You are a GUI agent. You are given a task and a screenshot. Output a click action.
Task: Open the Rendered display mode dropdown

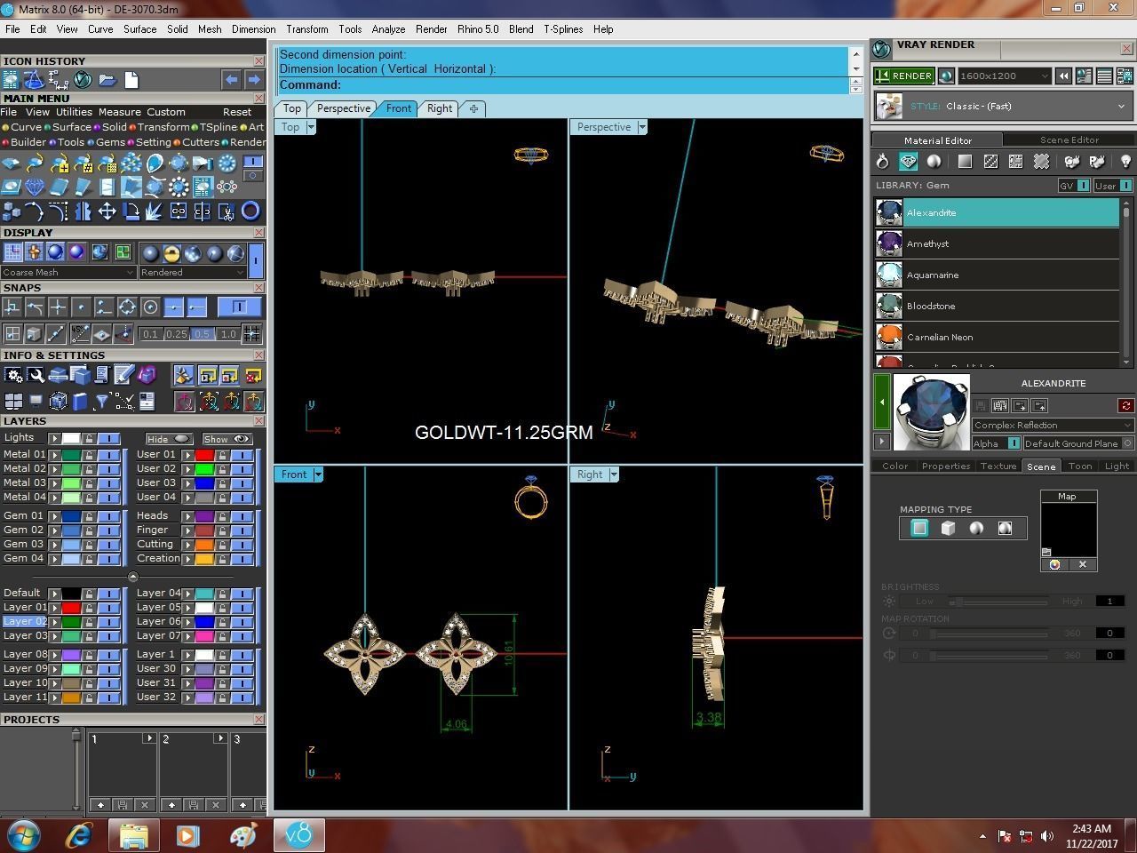pos(194,273)
